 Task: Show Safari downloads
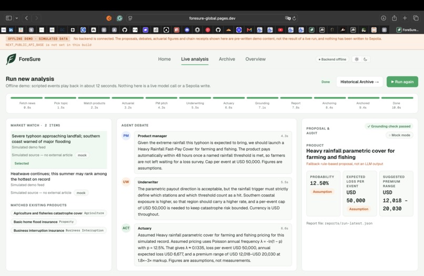[x=383, y=18]
